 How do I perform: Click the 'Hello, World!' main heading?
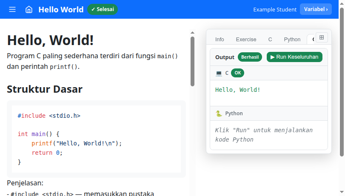[x=50, y=40]
